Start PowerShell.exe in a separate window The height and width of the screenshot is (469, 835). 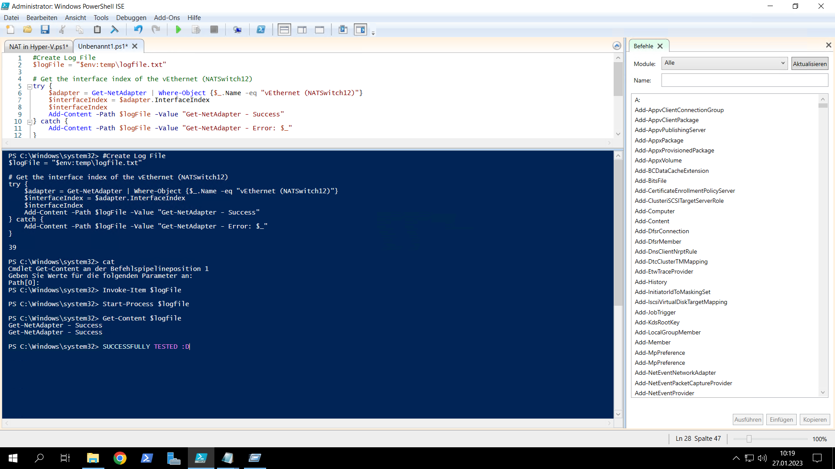click(261, 30)
